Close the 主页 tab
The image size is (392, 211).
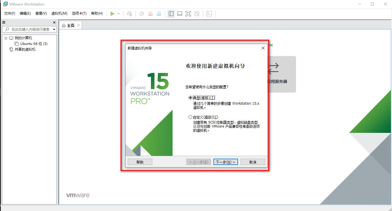click(78, 25)
